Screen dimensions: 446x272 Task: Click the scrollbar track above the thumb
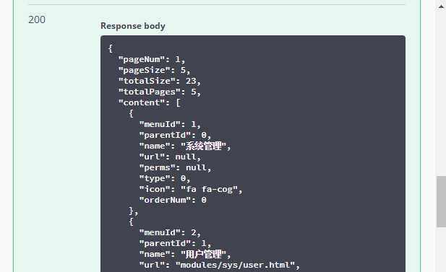point(441,94)
